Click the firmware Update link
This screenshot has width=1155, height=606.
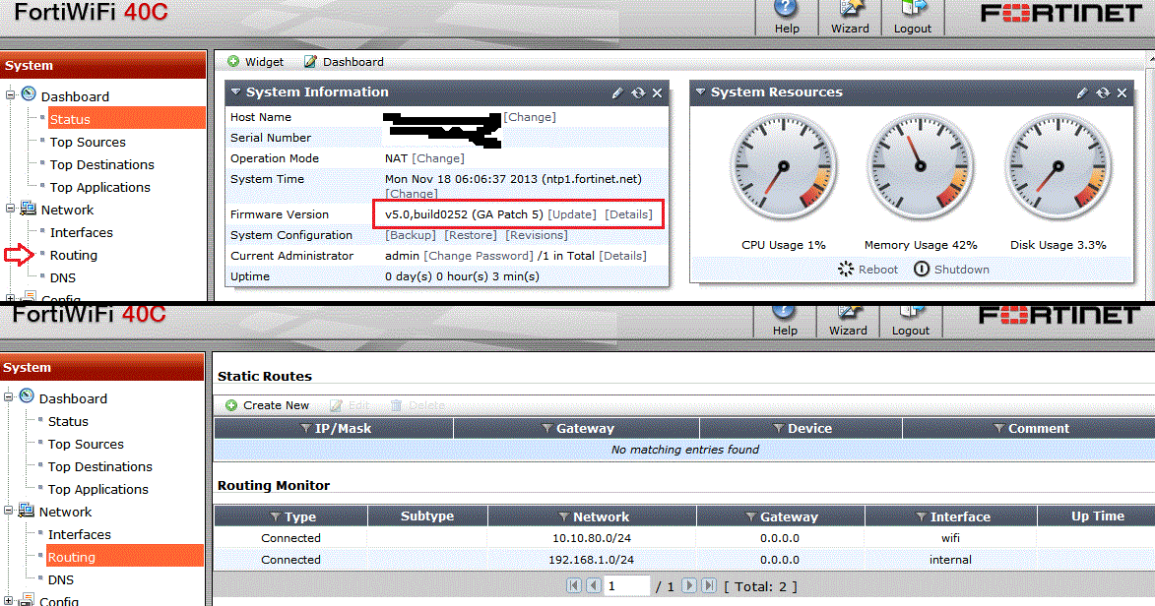572,214
